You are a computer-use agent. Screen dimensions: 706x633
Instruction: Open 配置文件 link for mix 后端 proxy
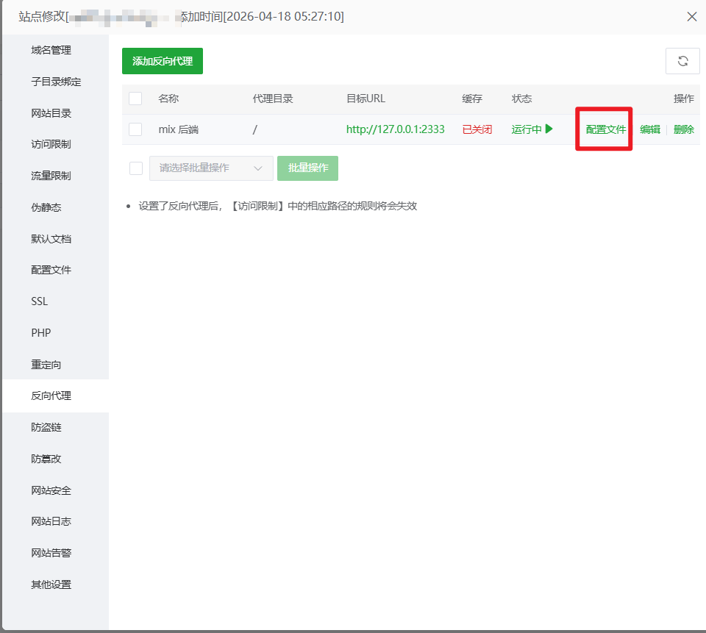click(x=605, y=129)
